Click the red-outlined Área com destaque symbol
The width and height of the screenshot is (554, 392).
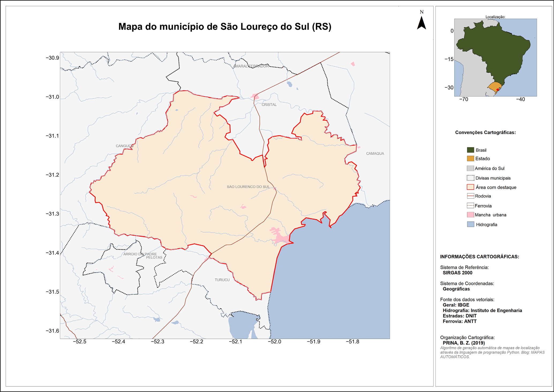(470, 187)
